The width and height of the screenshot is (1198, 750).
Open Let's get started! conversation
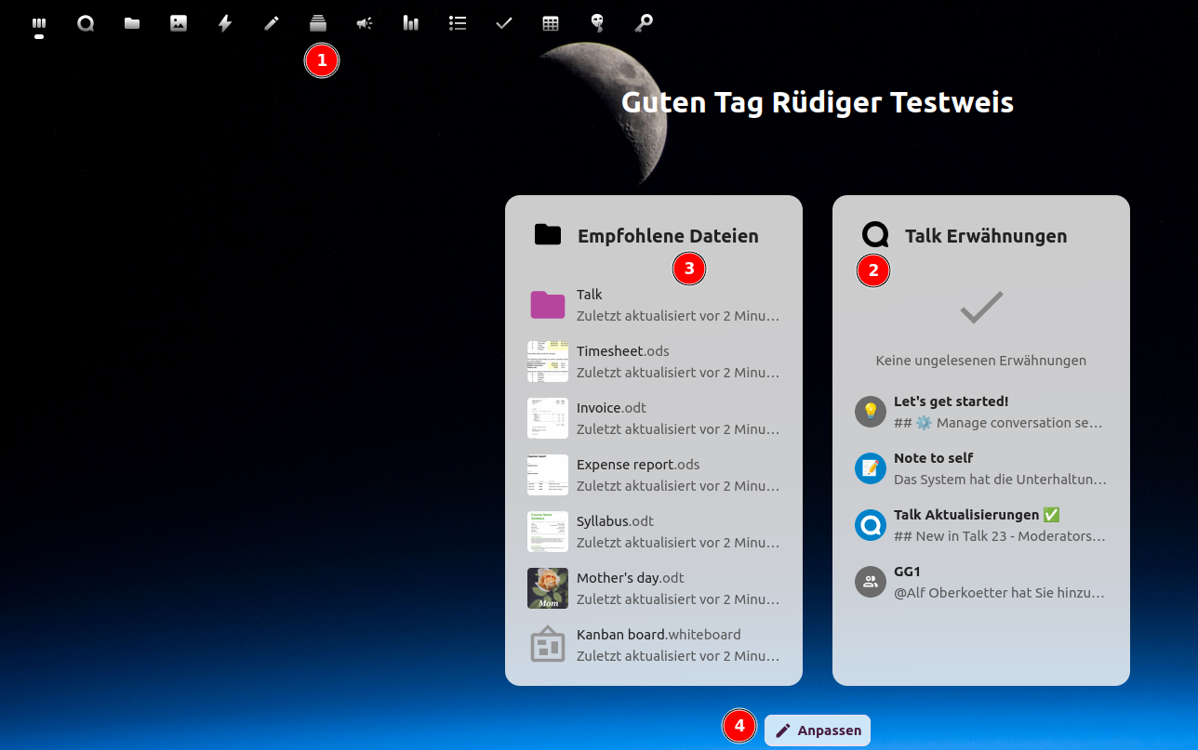(981, 412)
